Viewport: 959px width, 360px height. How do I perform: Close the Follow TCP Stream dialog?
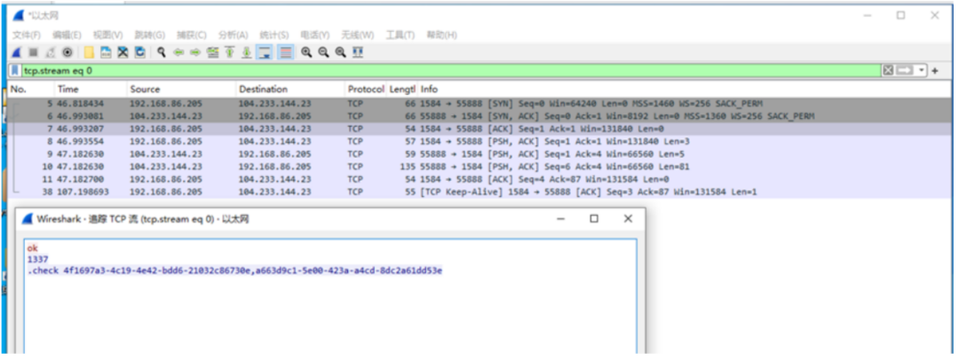click(628, 219)
